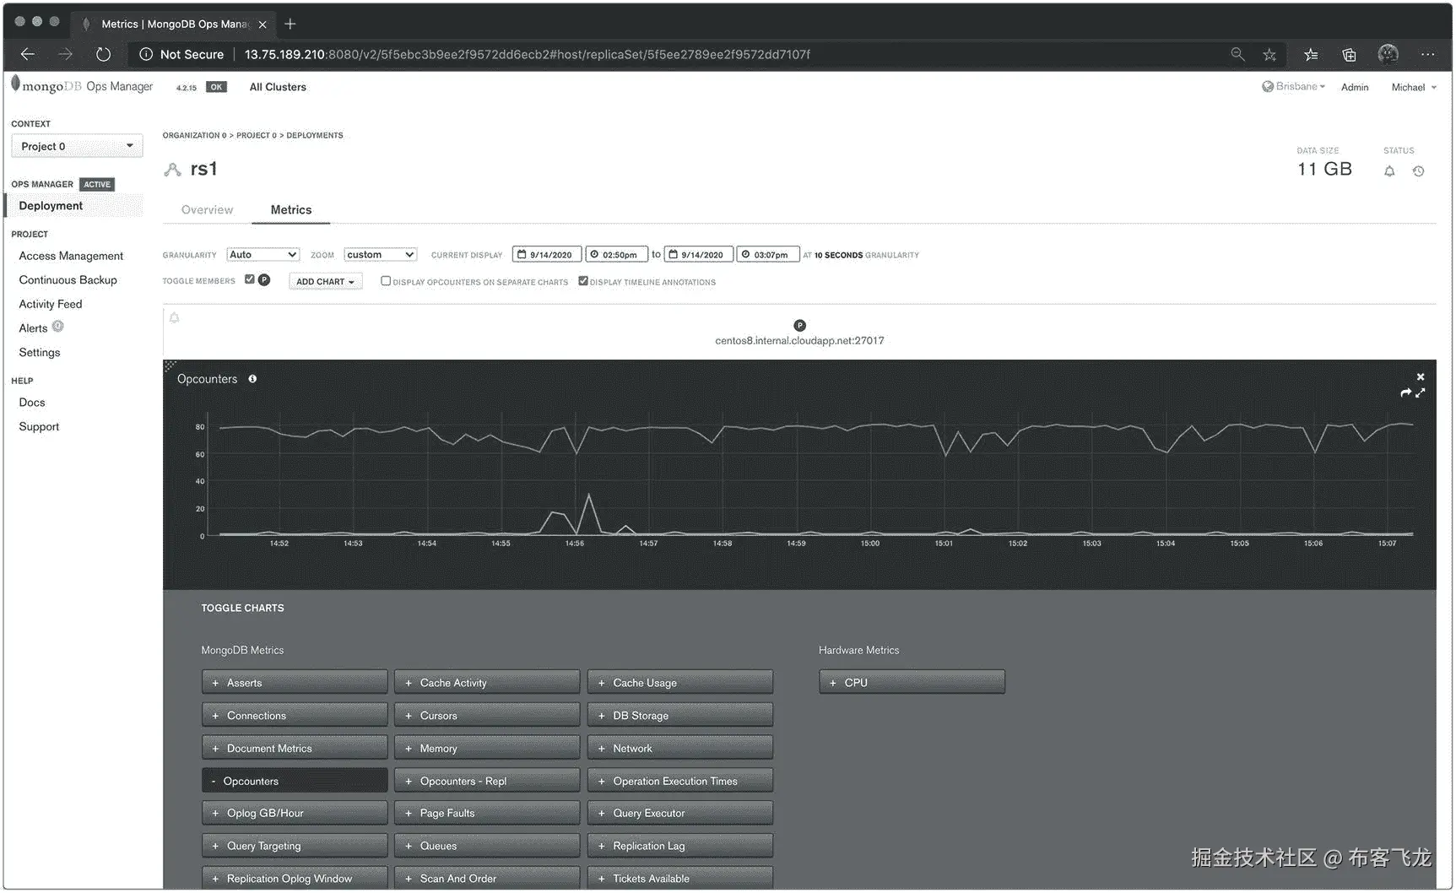Click the browser address bar URL

528,54
